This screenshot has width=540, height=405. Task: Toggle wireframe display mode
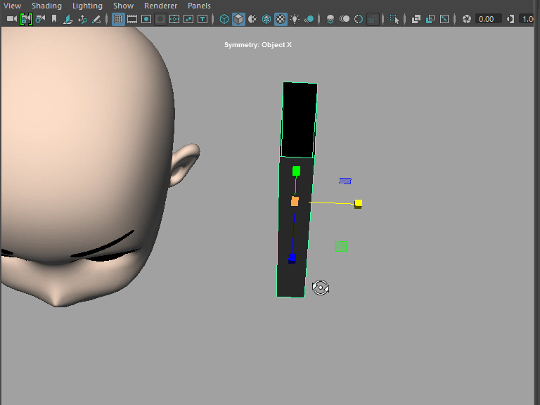click(x=224, y=19)
